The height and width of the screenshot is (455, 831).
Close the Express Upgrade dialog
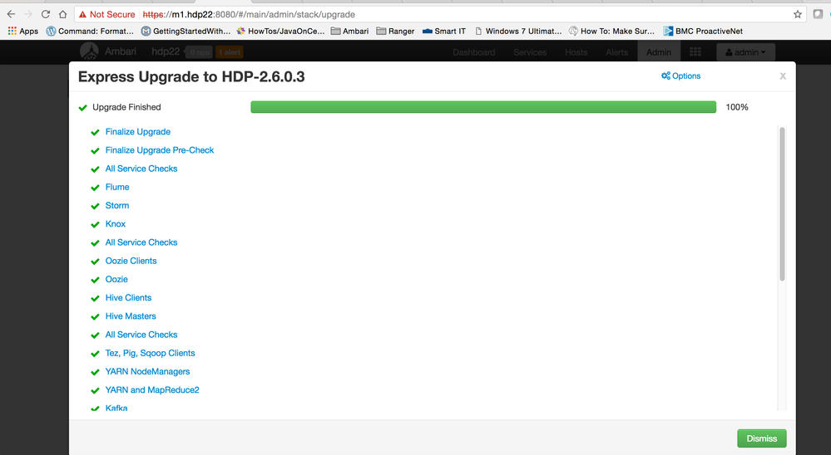tap(782, 76)
